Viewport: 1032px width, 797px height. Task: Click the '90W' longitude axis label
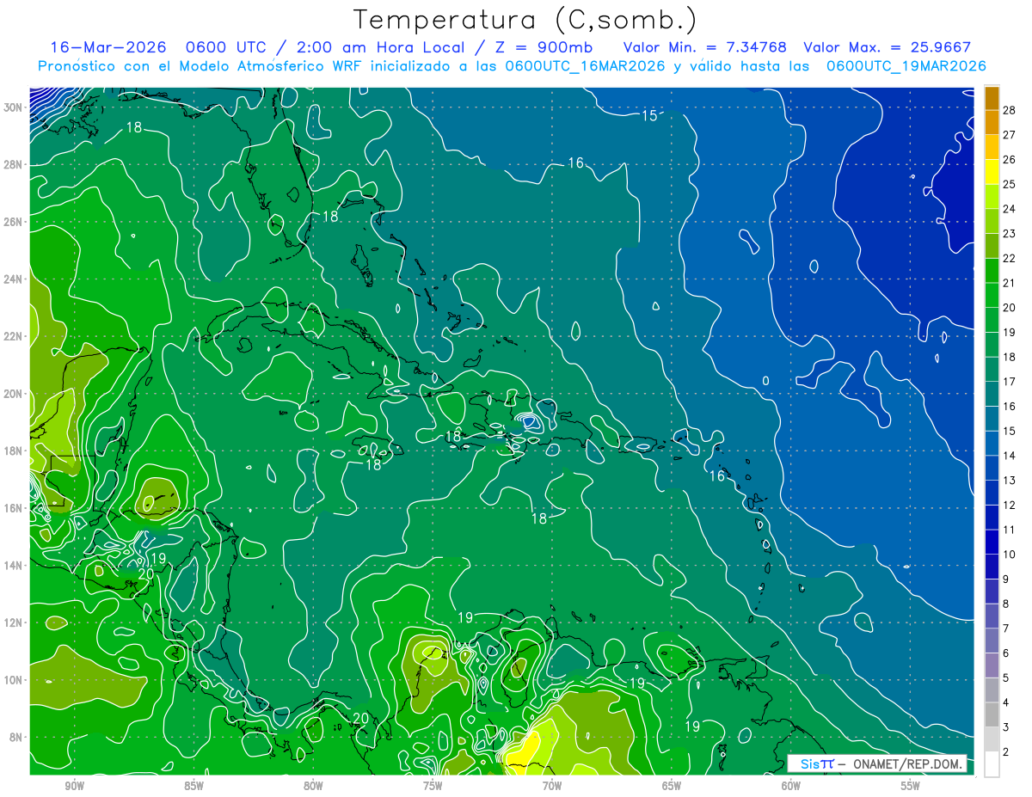pyautogui.click(x=75, y=786)
